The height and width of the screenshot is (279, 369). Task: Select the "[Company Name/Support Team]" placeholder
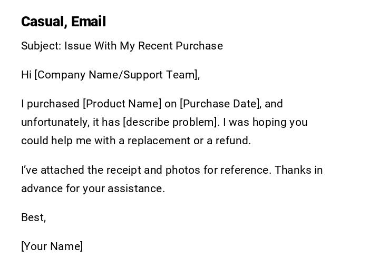(x=116, y=75)
